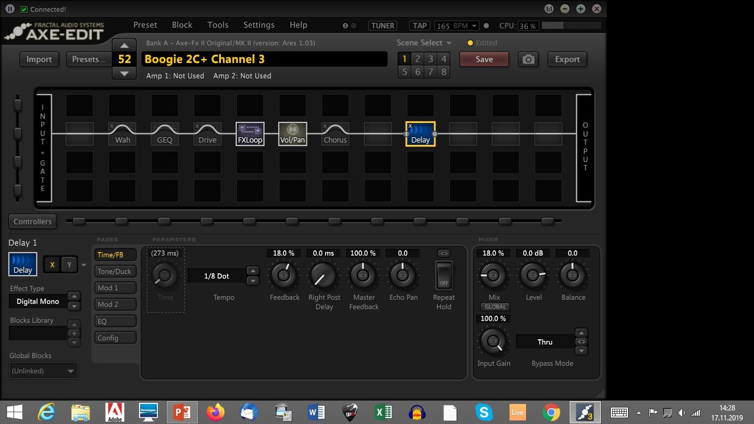Open PowerPoint from the taskbar

point(181,412)
